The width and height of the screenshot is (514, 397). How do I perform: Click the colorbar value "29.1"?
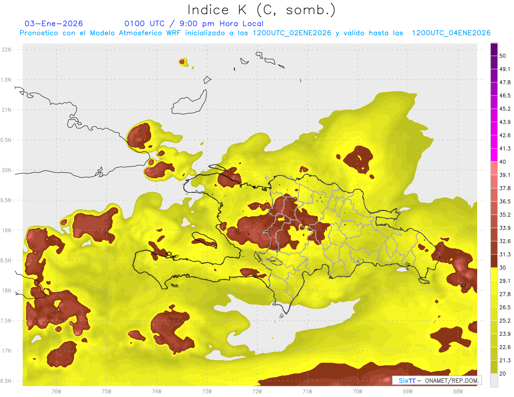505,281
